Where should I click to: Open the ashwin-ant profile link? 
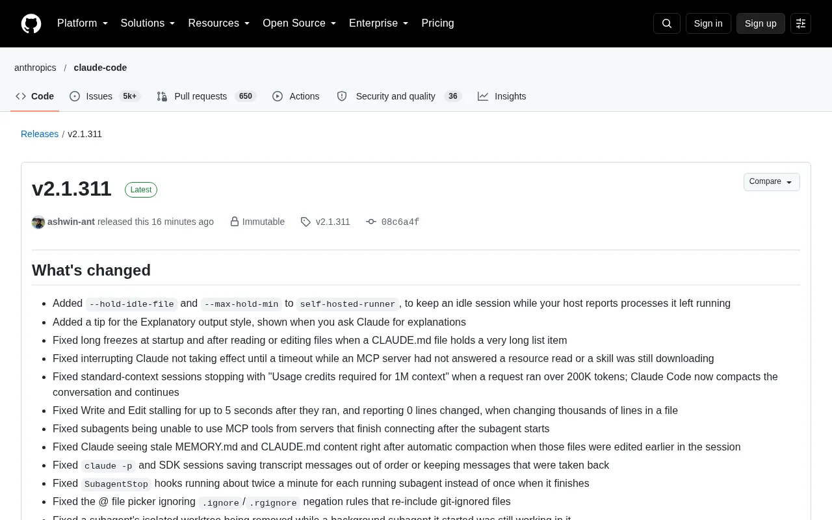71,222
